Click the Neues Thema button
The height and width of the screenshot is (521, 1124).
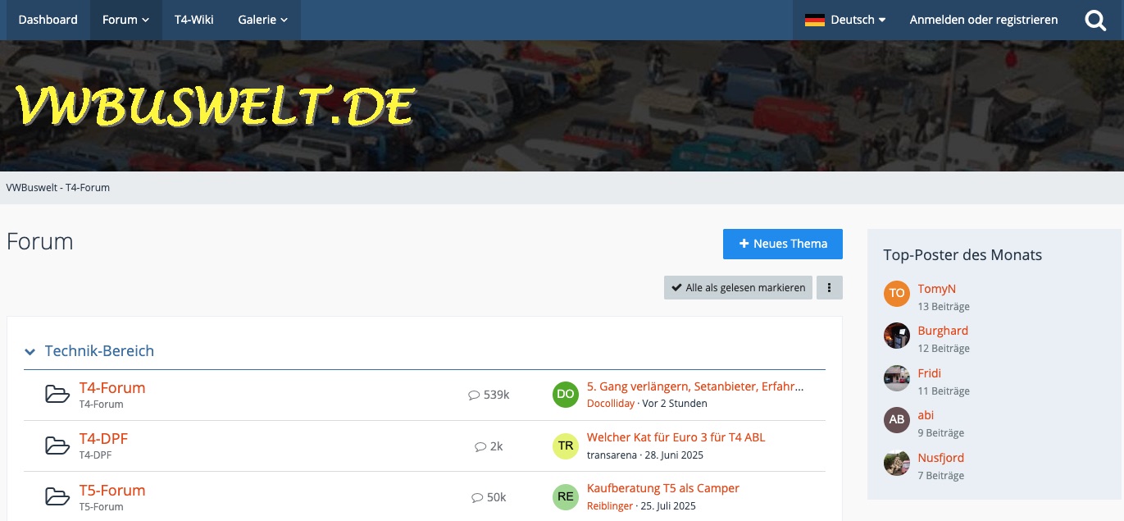[783, 244]
